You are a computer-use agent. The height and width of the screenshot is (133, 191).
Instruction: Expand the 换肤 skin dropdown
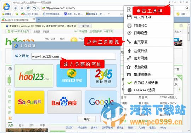tap(178, 32)
